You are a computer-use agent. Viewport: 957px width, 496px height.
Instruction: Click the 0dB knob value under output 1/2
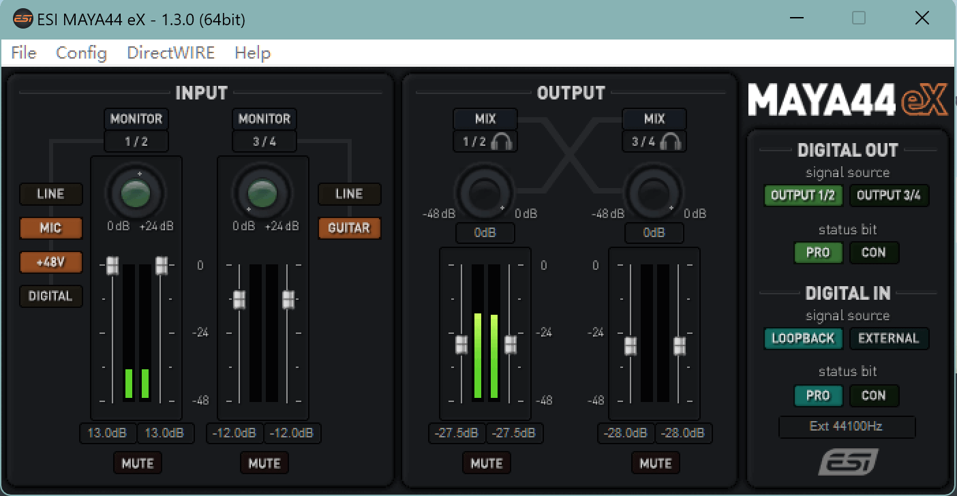[x=485, y=233]
